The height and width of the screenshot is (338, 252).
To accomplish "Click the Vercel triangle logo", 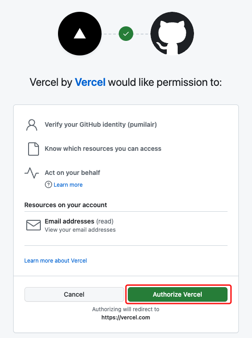I will click(80, 34).
